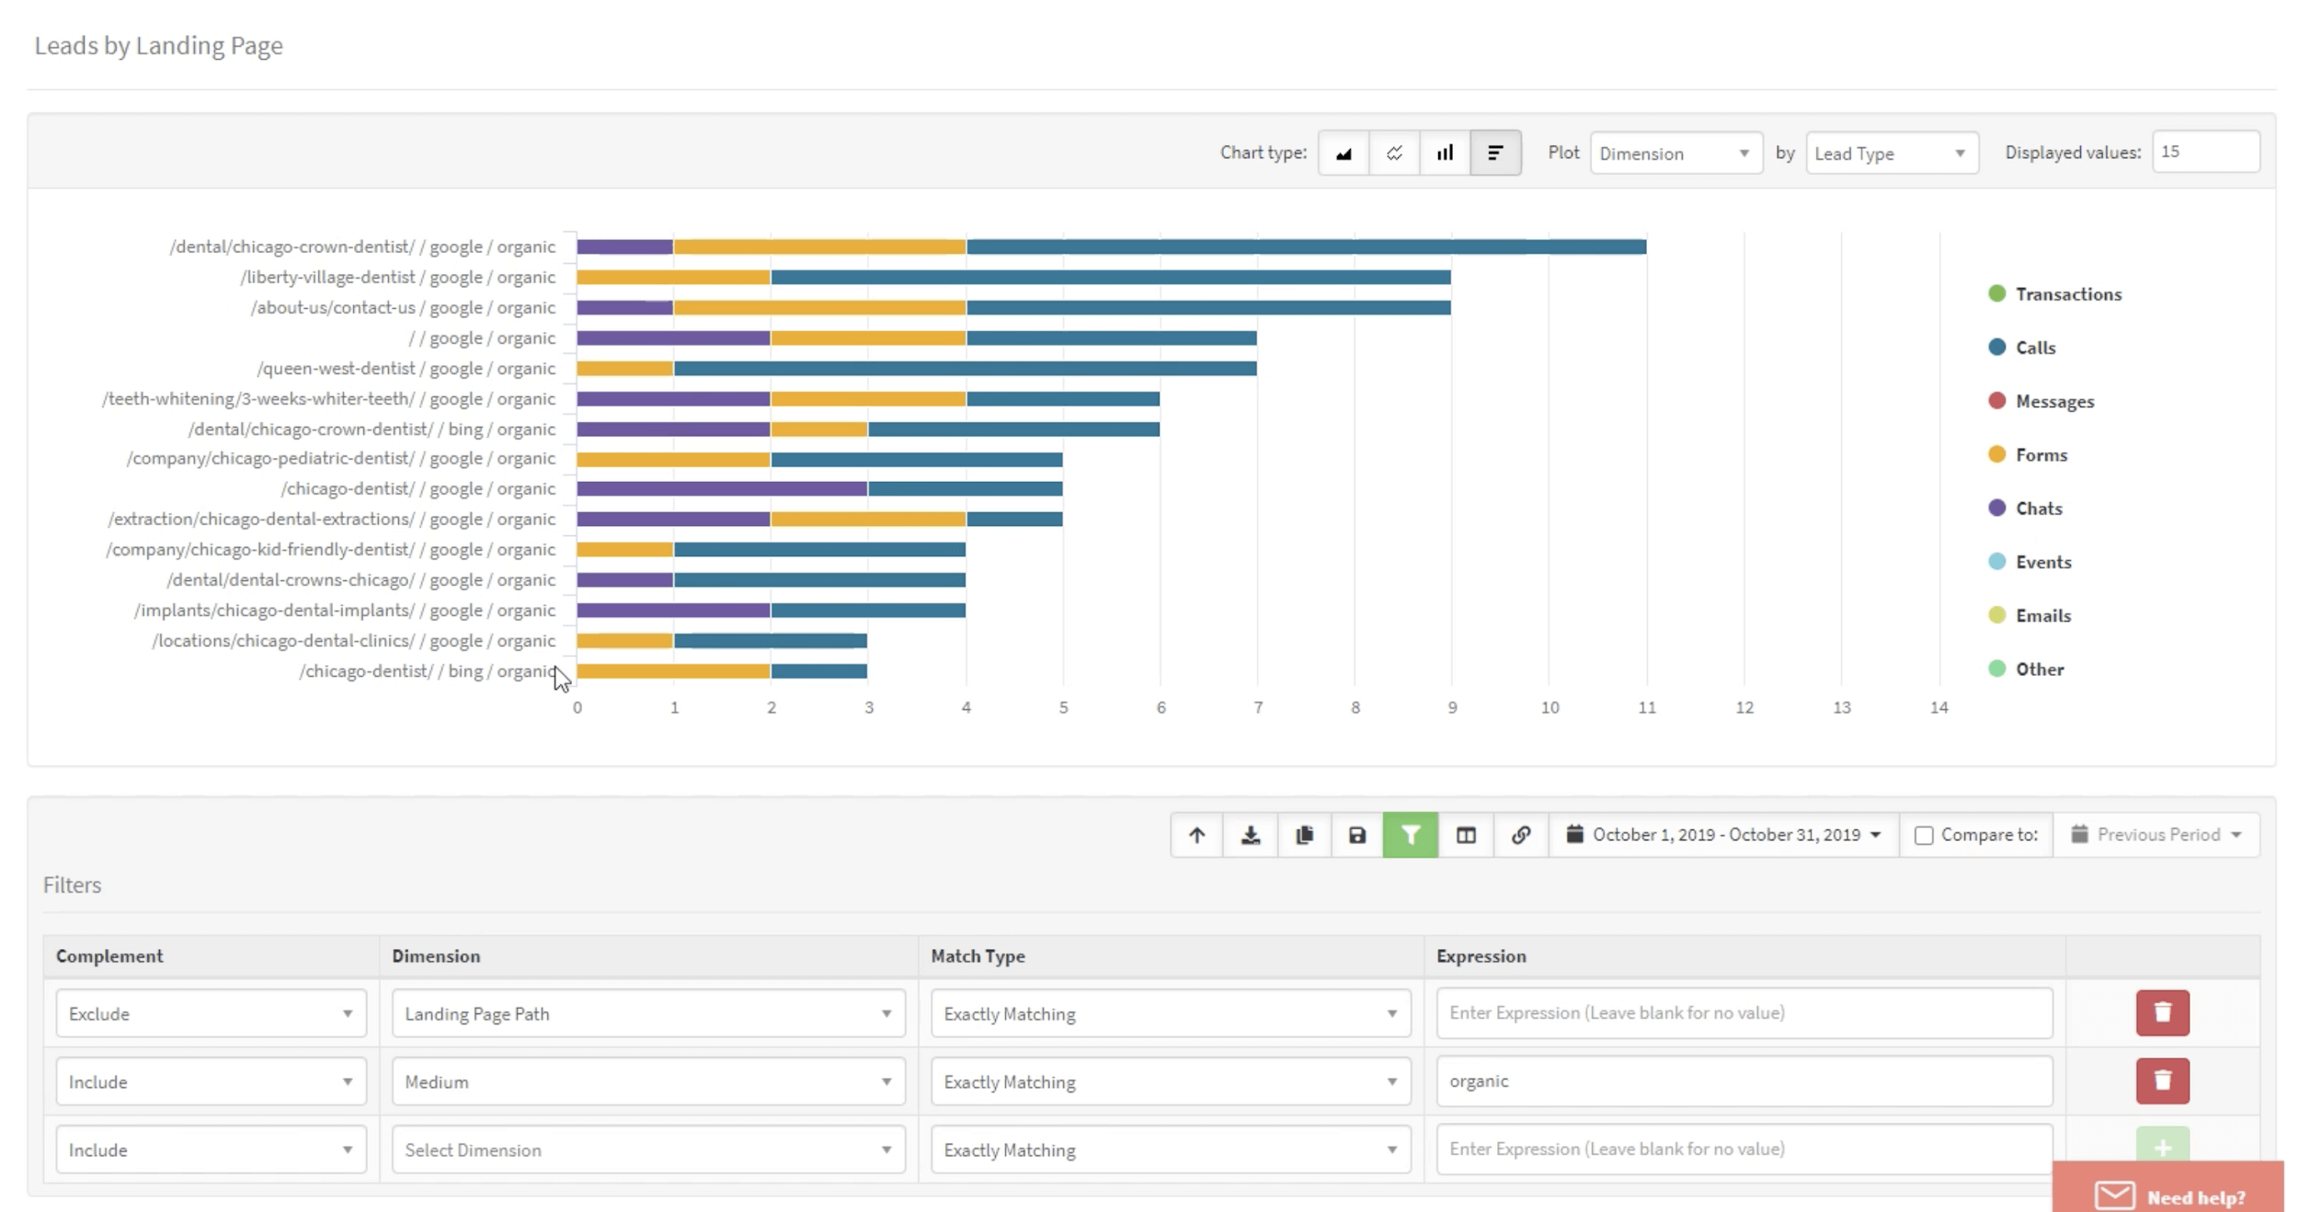
Task: Click the Displayed values input field
Action: (2208, 151)
